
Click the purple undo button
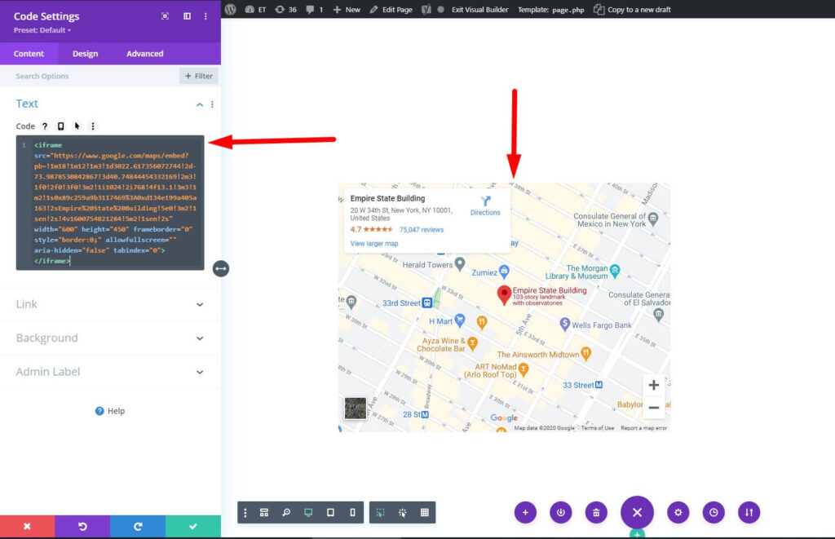82,526
